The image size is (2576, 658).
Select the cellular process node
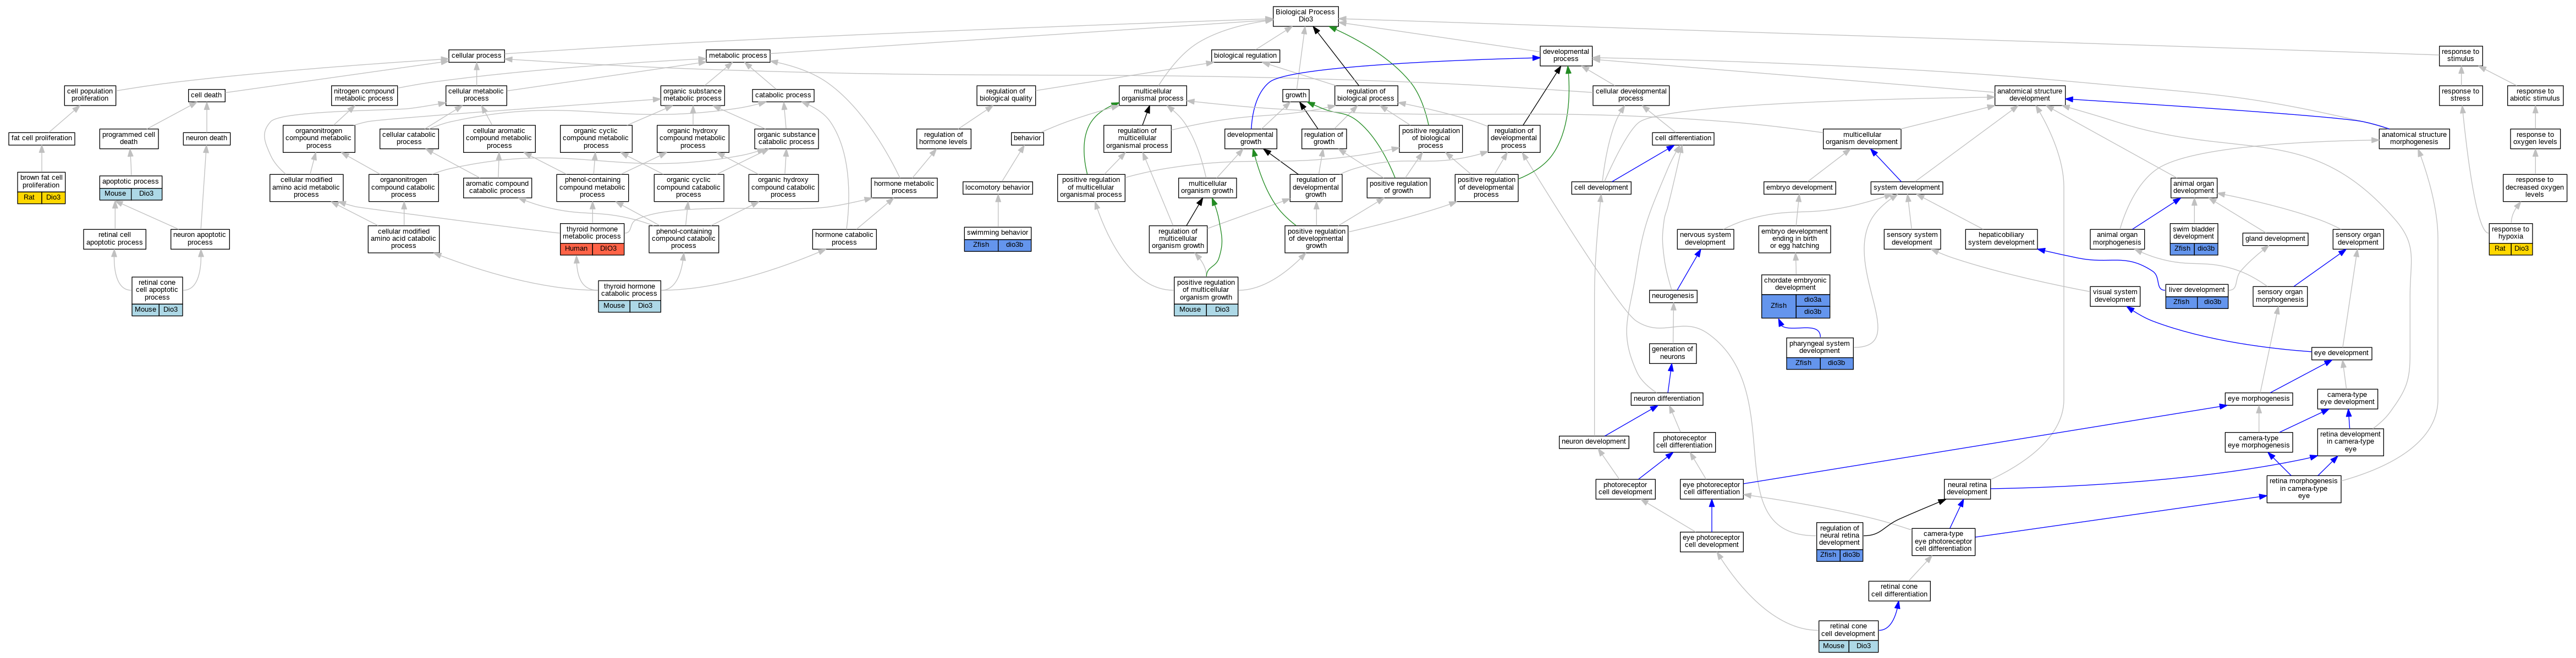point(477,56)
